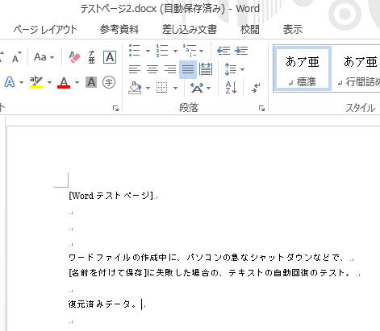Open the Phonetic Guide (ruby) tool

[x=91, y=57]
